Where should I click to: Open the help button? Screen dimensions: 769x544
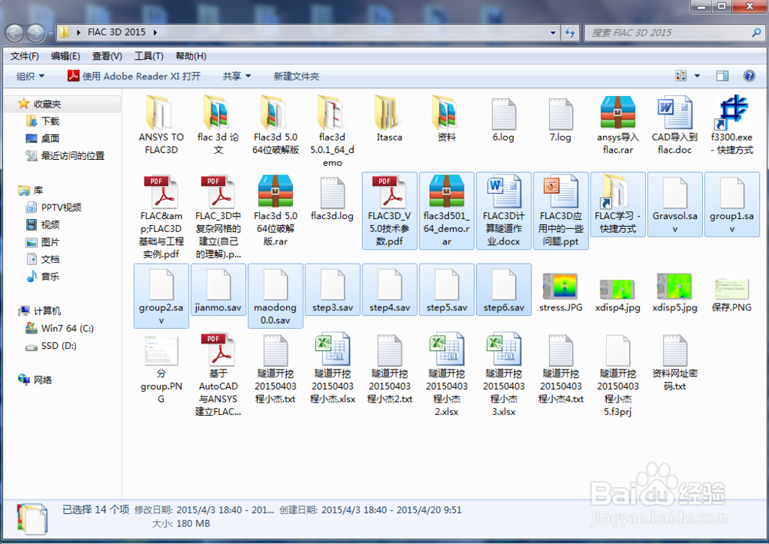pyautogui.click(x=749, y=76)
